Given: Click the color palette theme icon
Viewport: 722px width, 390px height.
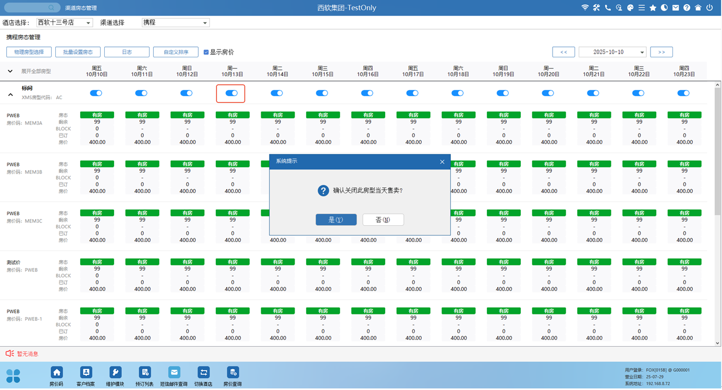Looking at the screenshot, I should point(630,8).
